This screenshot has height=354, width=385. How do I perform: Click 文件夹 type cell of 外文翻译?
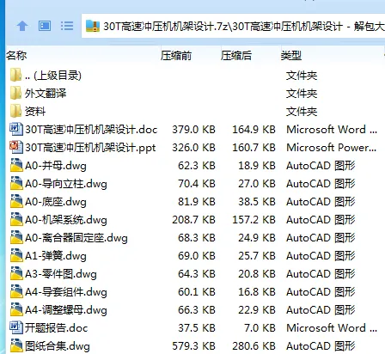(x=302, y=94)
